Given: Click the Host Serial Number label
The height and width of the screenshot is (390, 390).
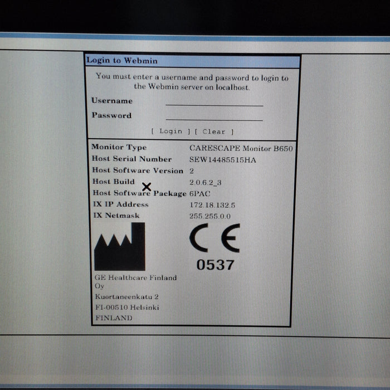Looking at the screenshot, I should (x=131, y=159).
